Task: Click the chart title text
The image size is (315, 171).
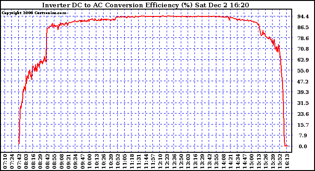Action: point(146,5)
